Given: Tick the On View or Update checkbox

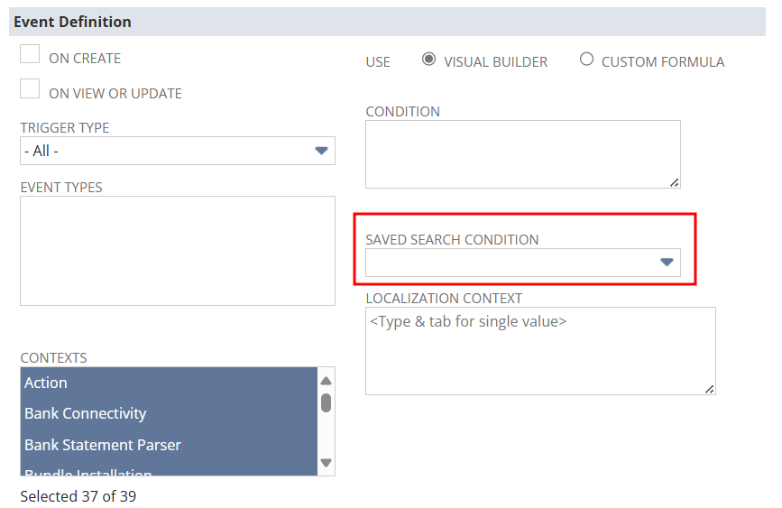Looking at the screenshot, I should [30, 89].
